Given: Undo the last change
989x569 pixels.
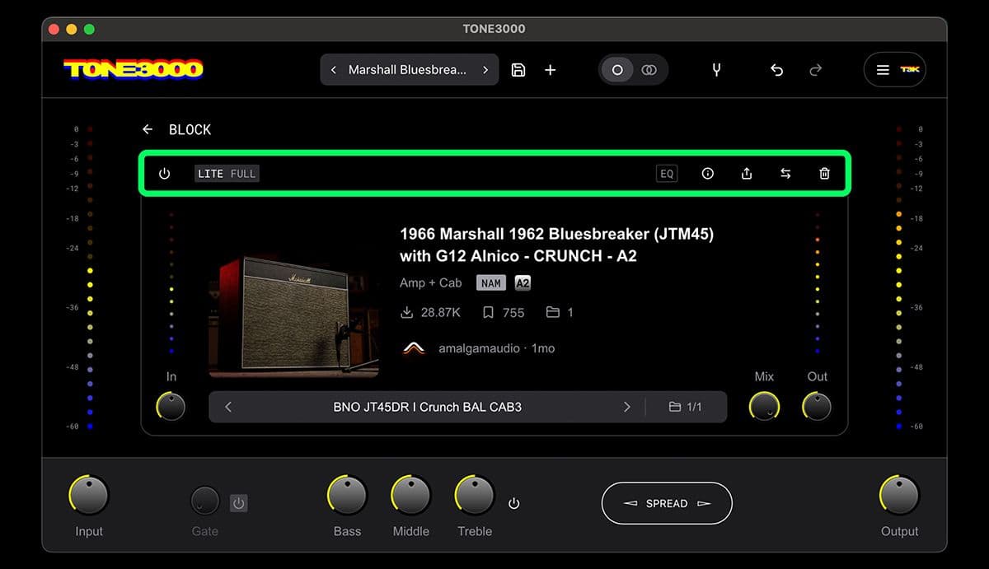Looking at the screenshot, I should point(776,70).
